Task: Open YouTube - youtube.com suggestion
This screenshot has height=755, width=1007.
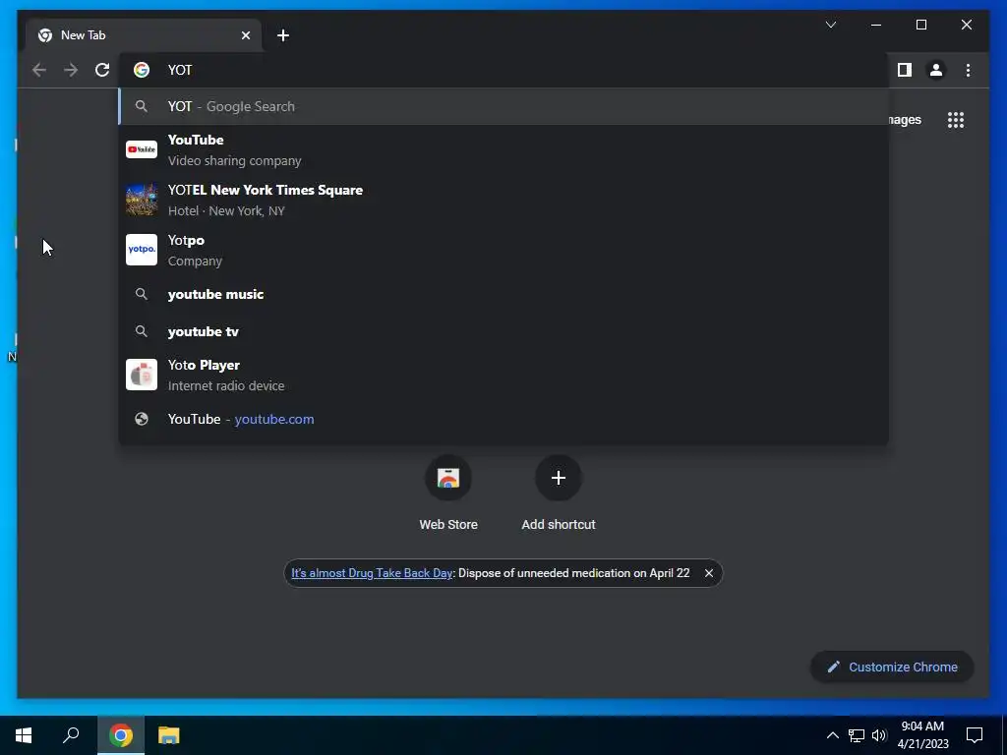Action: [x=503, y=419]
